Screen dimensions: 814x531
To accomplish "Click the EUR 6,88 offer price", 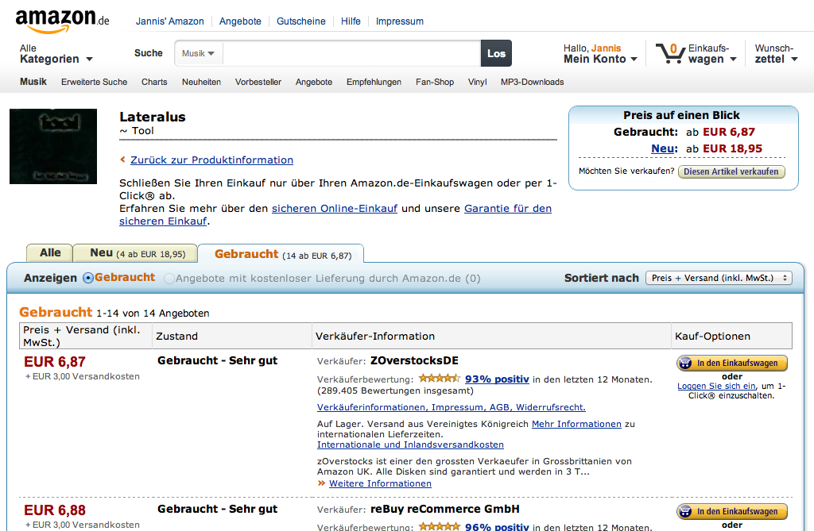I will click(x=55, y=510).
